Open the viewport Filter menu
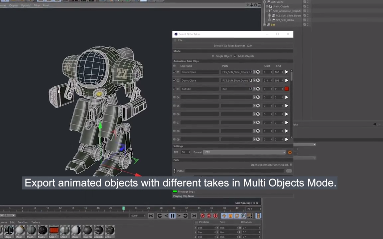 (37, 5)
